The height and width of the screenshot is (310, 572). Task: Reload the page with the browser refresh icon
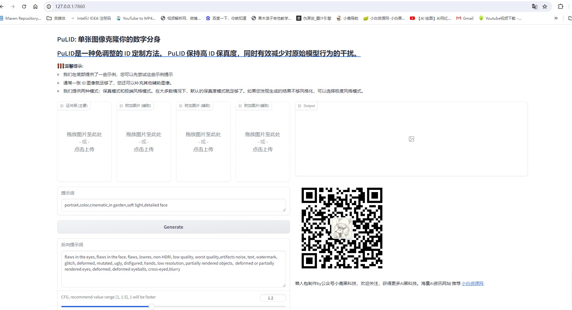[x=24, y=7]
